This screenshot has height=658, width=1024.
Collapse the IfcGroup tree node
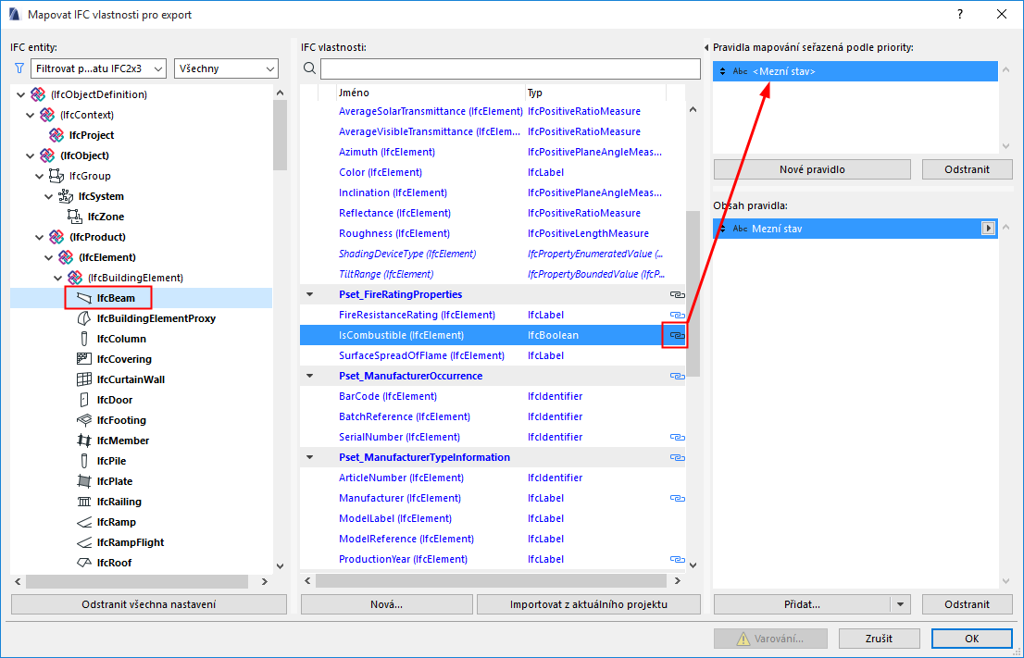tap(39, 176)
